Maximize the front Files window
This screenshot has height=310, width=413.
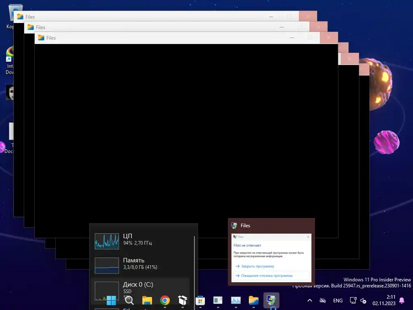click(x=310, y=38)
